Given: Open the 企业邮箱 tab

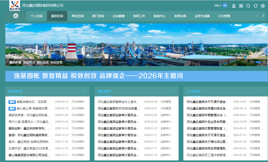Looking at the screenshot, I should point(119,16).
